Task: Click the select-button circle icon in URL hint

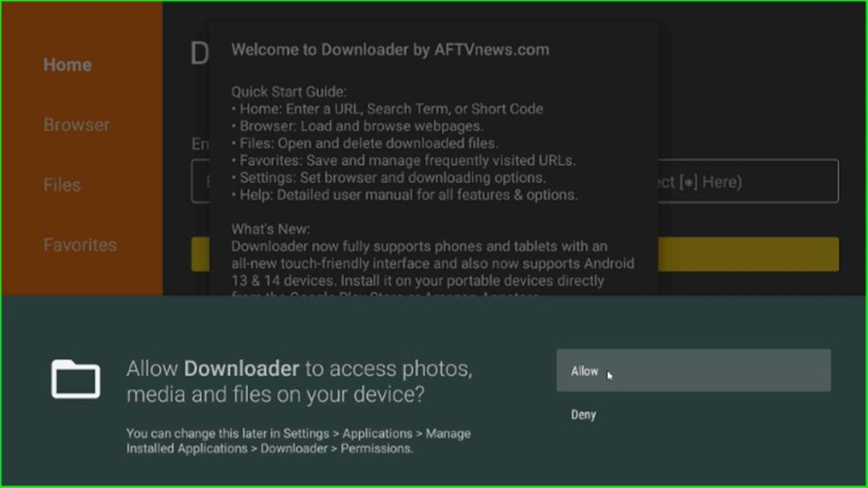Action: 688,183
